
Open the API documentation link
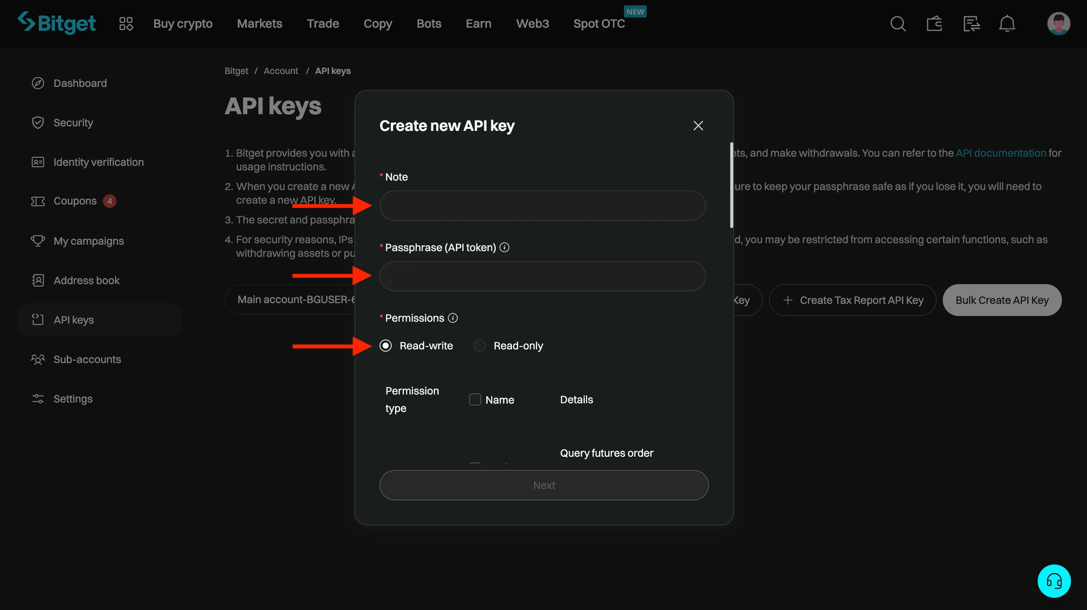click(x=1001, y=153)
